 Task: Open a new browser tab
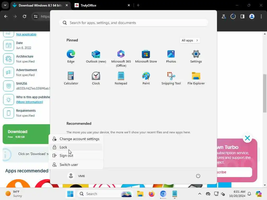point(138,5)
